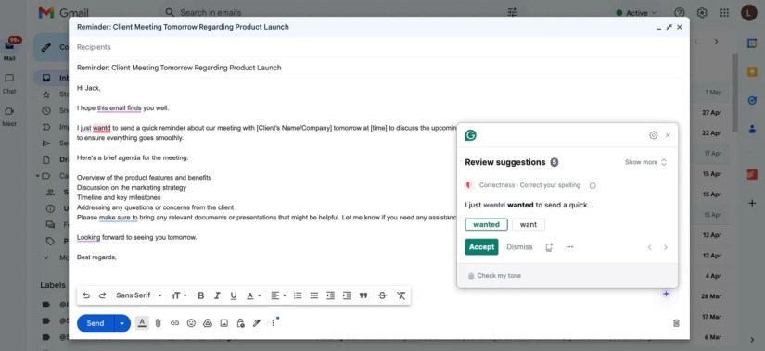Open the text size dropdown
The height and width of the screenshot is (351, 765).
click(x=179, y=295)
